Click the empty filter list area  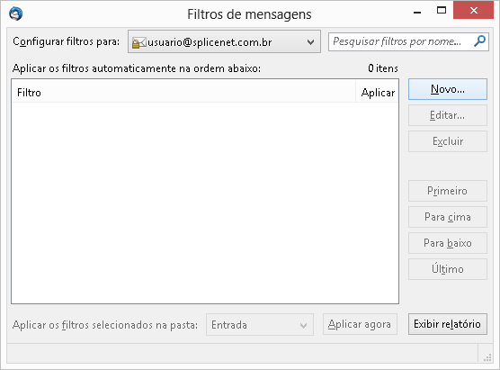[x=205, y=203]
